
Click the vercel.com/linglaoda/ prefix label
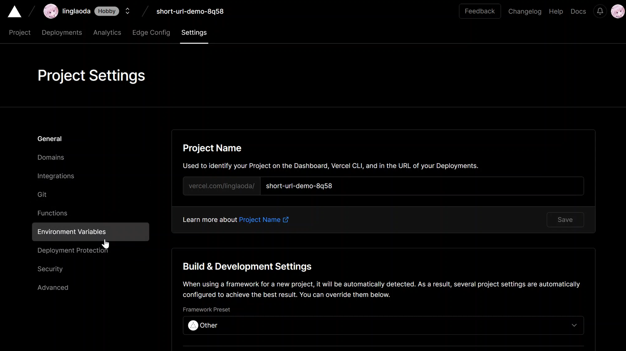(221, 186)
